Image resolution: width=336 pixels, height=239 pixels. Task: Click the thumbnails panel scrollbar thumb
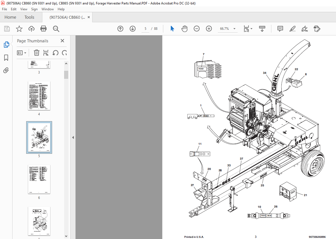tap(66, 75)
